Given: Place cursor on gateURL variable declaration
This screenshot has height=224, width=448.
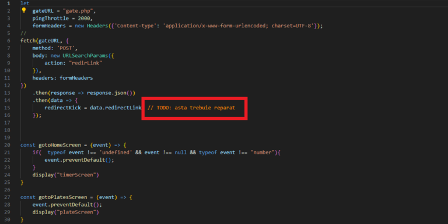Looking at the screenshot, I should (43, 11).
